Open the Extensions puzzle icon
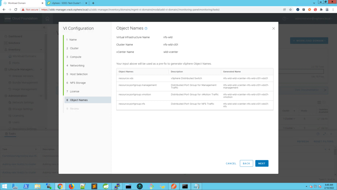 coord(321,10)
